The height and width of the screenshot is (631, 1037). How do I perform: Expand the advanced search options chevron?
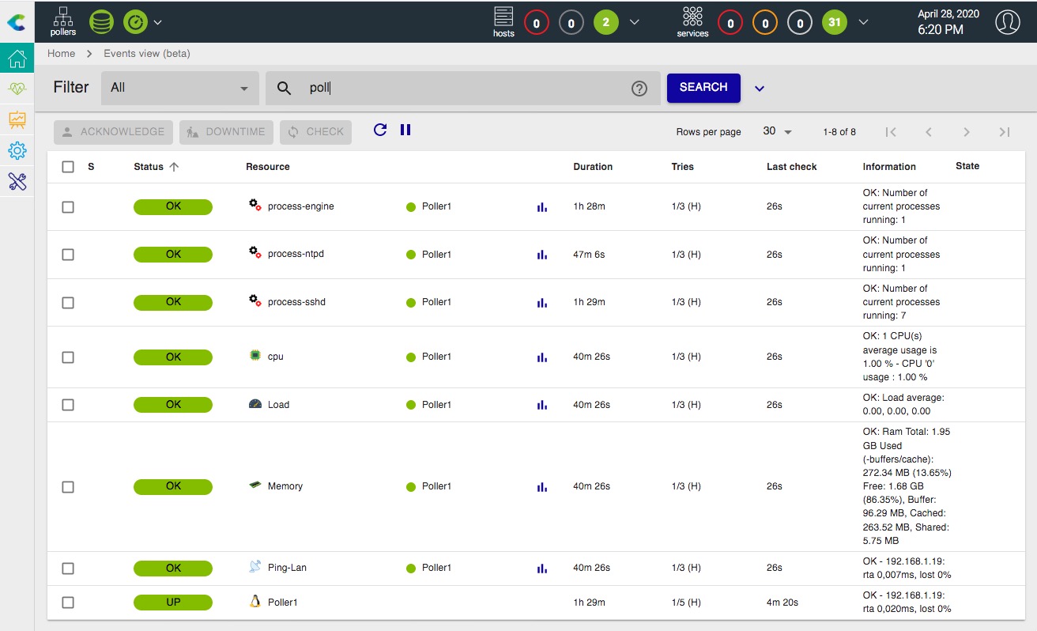click(760, 89)
